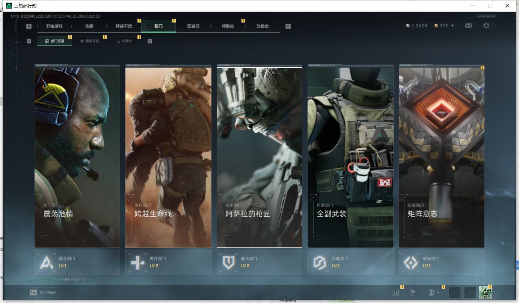The image size is (519, 303).
Task: Click the 1,252K currency amount
Action: [x=419, y=26]
